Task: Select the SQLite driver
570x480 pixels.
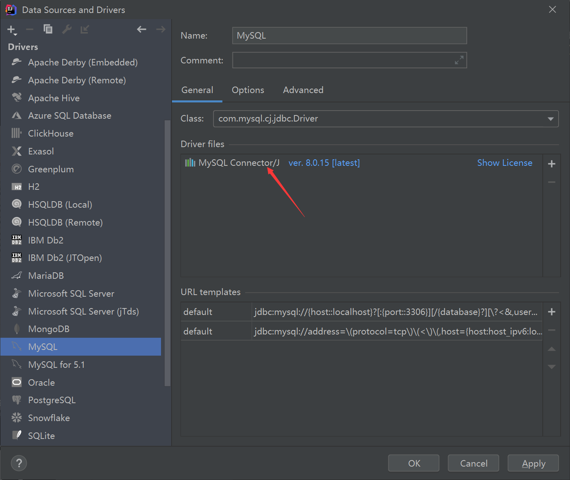Action: (80, 436)
